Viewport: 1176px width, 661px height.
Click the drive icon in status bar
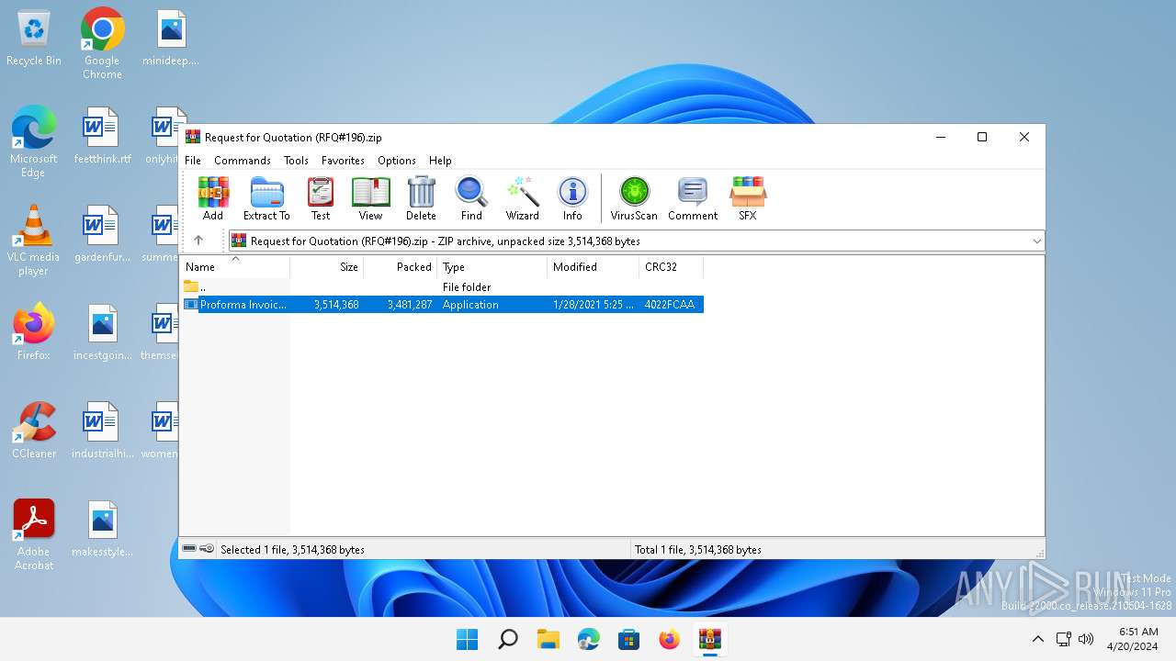point(189,549)
